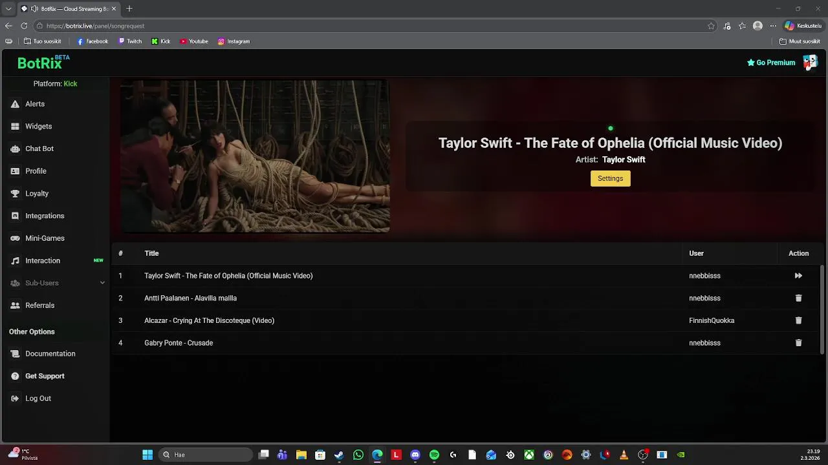Open song request Settings button
Screen dimensions: 828x465
tap(610, 178)
